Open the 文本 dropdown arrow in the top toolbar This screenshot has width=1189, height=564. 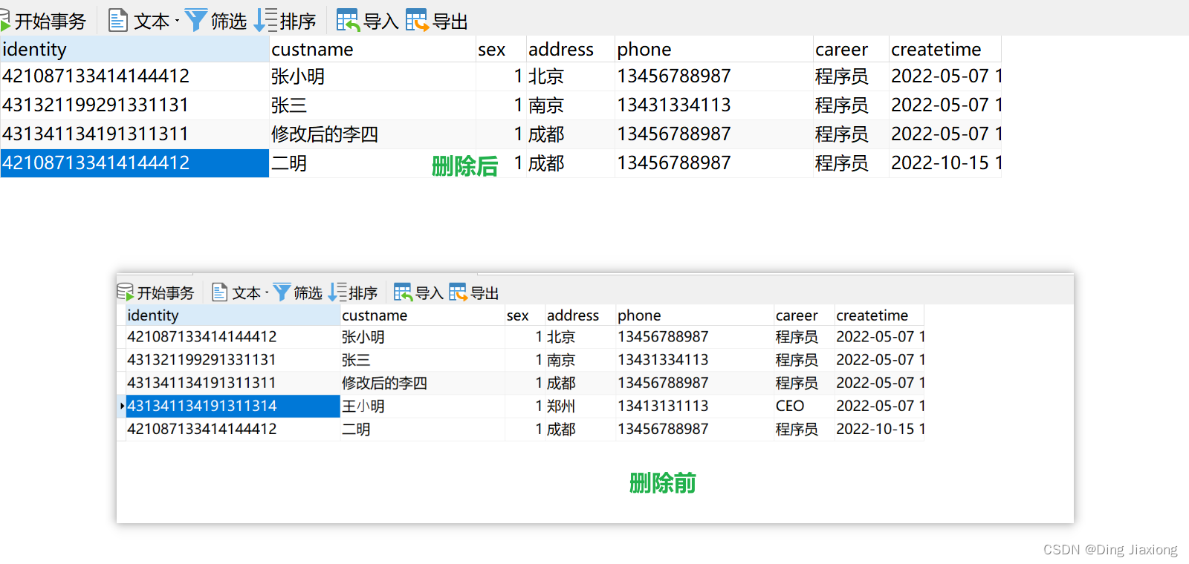[x=177, y=21]
